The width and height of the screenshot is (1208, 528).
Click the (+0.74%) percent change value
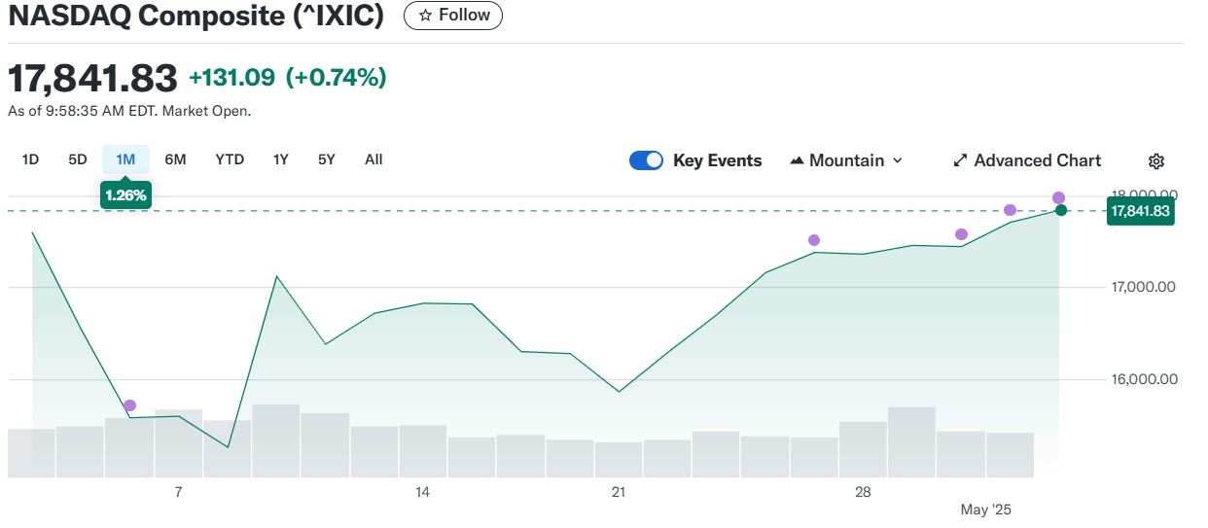[x=336, y=78]
